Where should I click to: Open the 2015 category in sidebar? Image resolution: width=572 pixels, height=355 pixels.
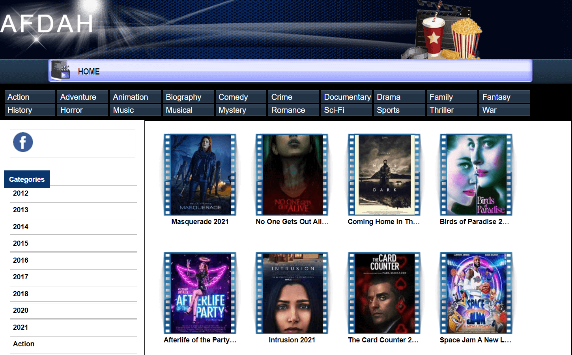pyautogui.click(x=73, y=243)
